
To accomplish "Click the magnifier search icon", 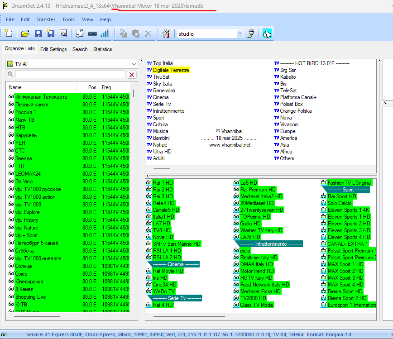I will point(10,74).
